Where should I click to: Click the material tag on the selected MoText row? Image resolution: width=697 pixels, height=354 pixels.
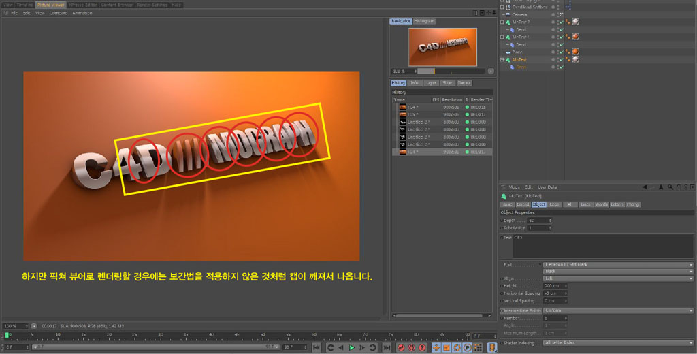pyautogui.click(x=575, y=59)
